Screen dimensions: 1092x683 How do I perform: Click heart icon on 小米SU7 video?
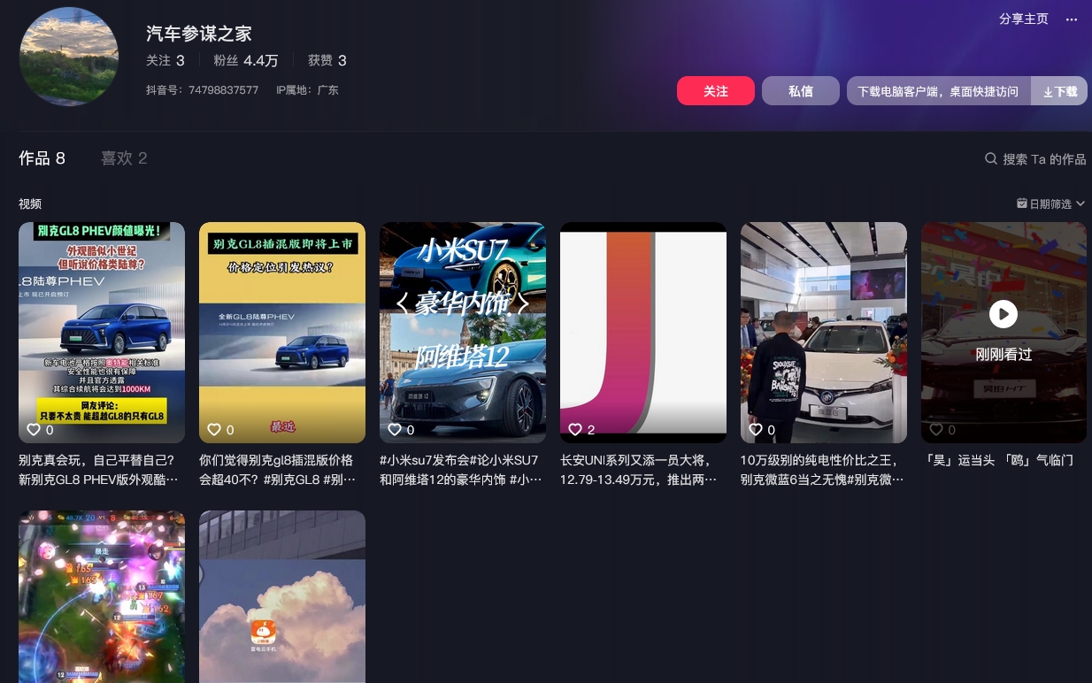[395, 430]
